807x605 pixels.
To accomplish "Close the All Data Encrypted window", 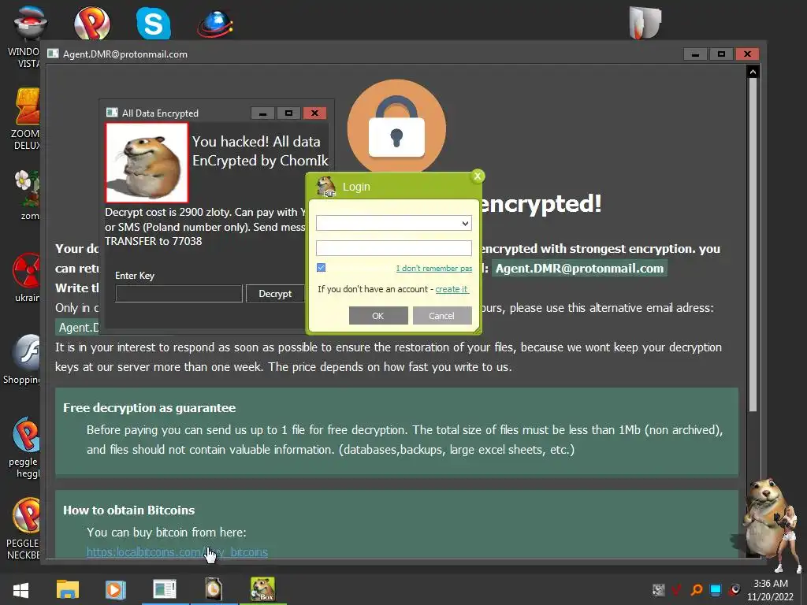I will pyautogui.click(x=314, y=113).
